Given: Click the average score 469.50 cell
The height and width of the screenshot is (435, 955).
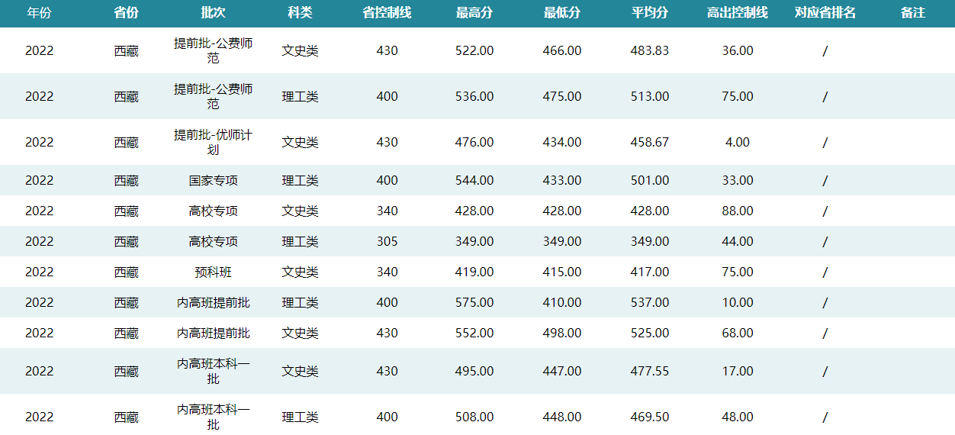Looking at the screenshot, I should pos(650,417).
